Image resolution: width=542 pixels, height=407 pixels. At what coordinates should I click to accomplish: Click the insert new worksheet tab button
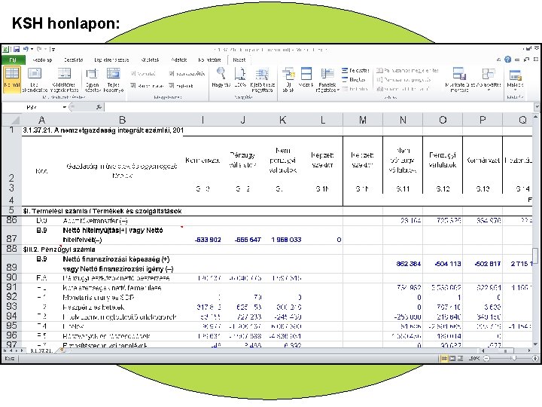[62, 350]
